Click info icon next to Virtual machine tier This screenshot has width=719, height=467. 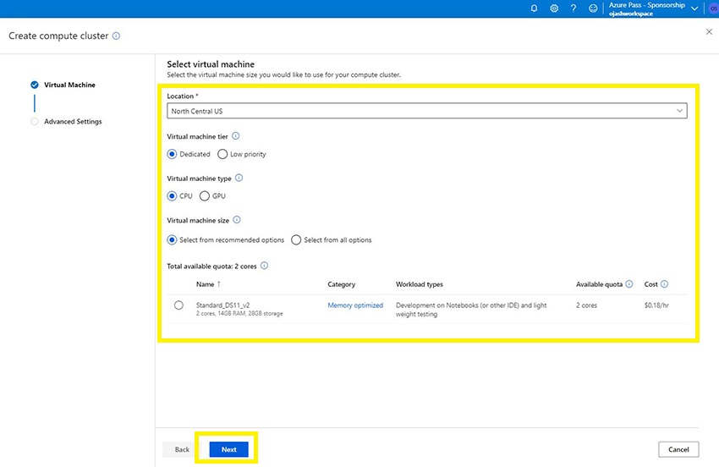(x=236, y=136)
